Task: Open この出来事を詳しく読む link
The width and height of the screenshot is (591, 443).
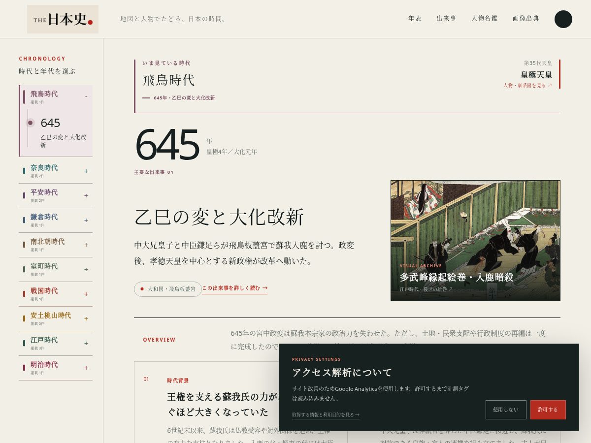Action: tap(234, 288)
